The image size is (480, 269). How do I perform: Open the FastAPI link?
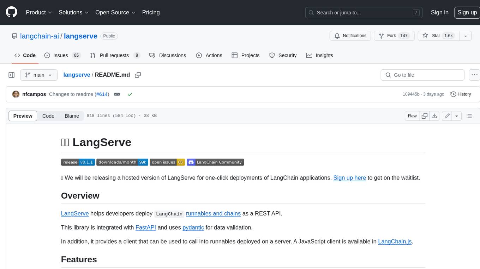pos(146,227)
